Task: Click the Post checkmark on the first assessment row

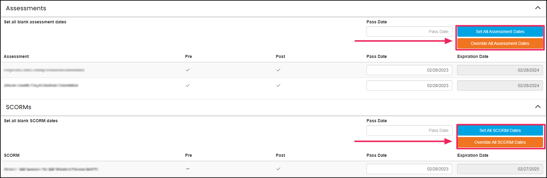Action: tap(278, 70)
